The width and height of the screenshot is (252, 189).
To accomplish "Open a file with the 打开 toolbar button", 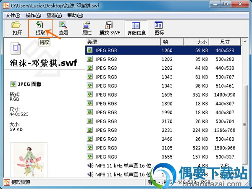I will (16, 28).
